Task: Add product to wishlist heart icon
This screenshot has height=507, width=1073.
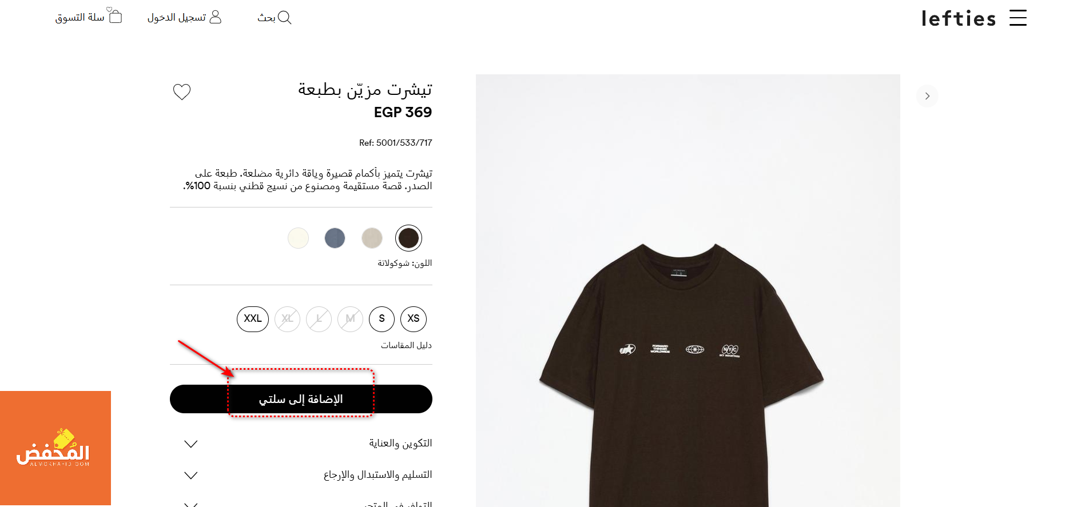Action: tap(182, 91)
